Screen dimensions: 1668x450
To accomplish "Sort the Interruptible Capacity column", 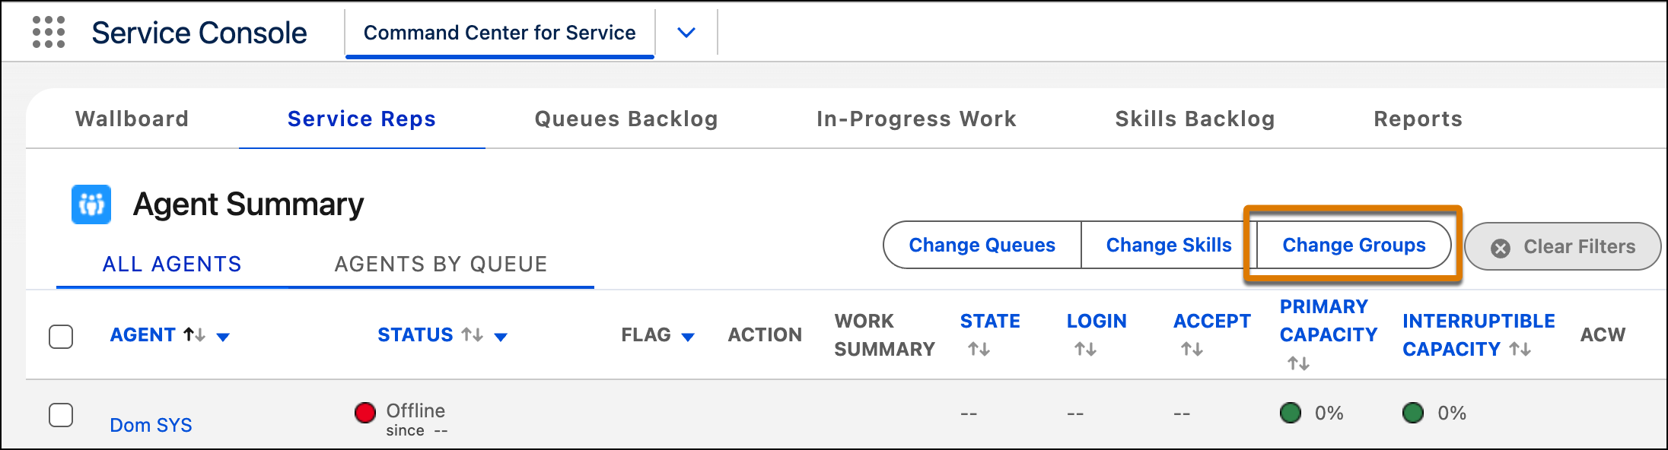I will click(1520, 349).
